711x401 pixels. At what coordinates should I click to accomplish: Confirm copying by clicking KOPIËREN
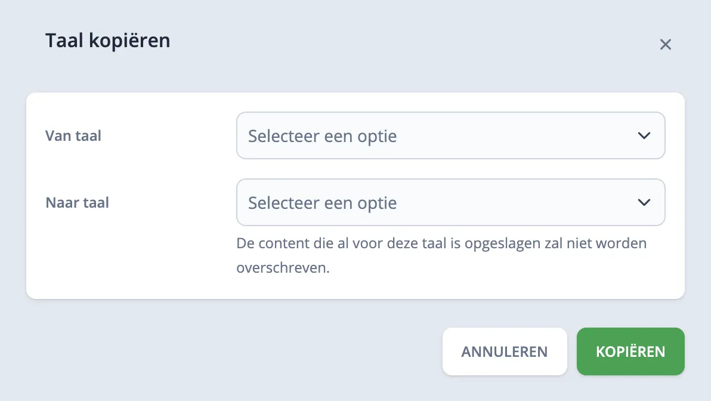630,351
